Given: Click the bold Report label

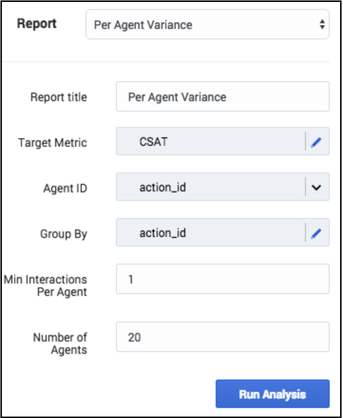Looking at the screenshot, I should [37, 24].
